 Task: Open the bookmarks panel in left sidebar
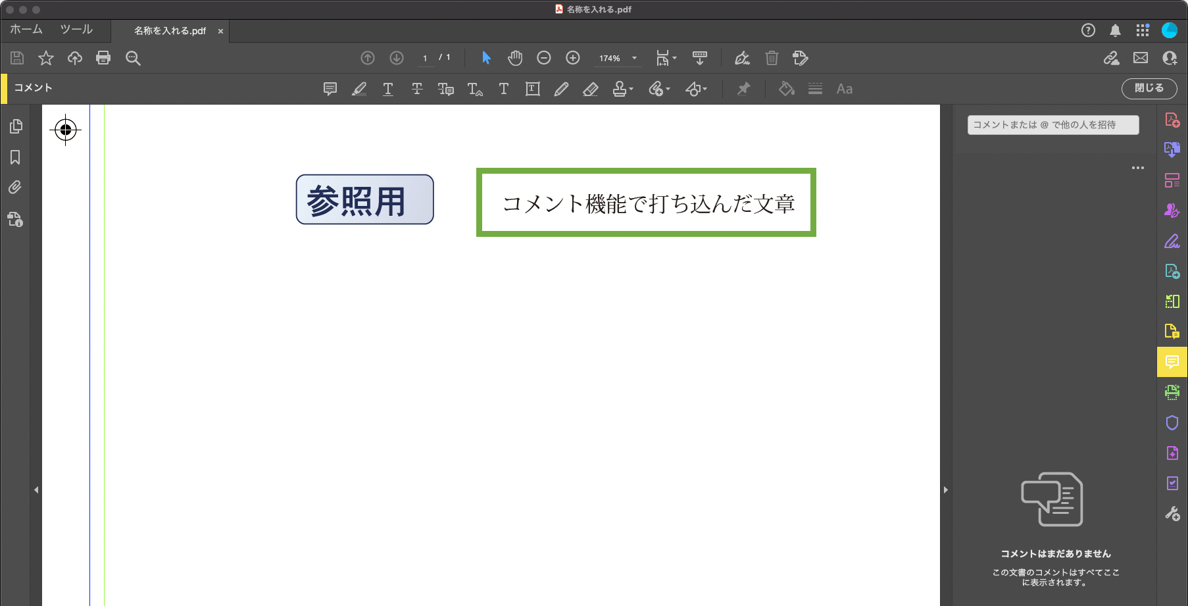click(15, 157)
